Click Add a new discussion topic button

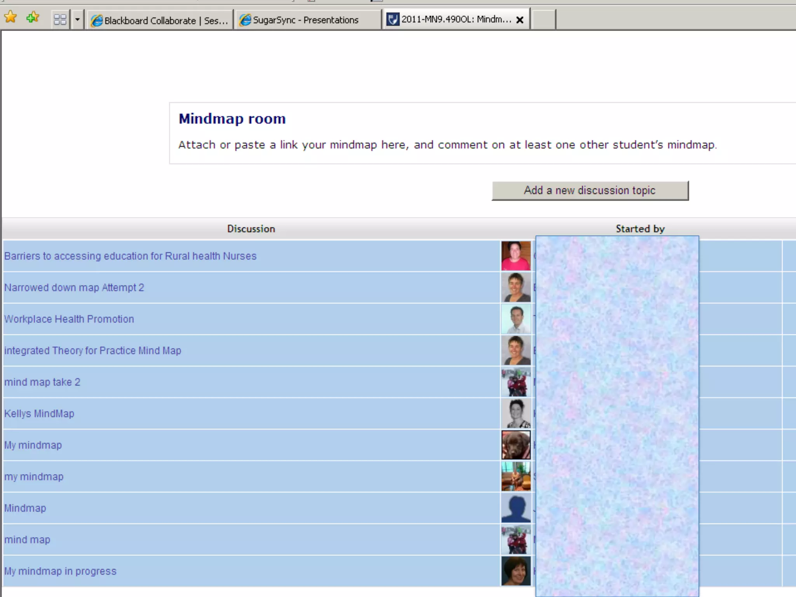tap(590, 190)
